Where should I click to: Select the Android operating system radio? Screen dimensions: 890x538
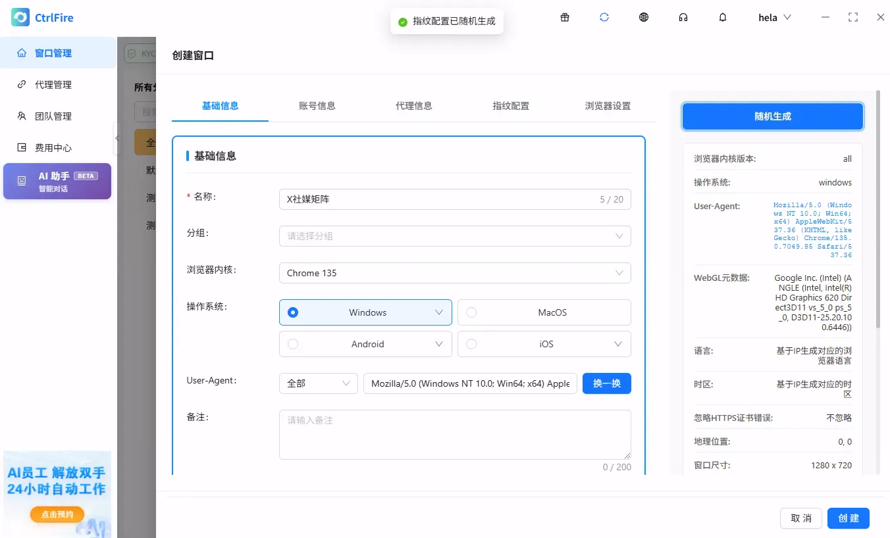[293, 344]
